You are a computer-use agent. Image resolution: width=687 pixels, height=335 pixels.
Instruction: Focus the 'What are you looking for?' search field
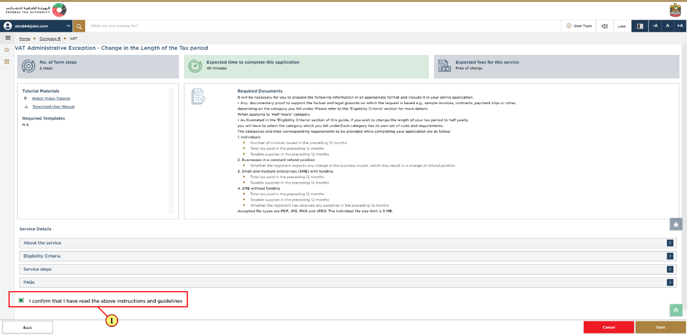[323, 26]
